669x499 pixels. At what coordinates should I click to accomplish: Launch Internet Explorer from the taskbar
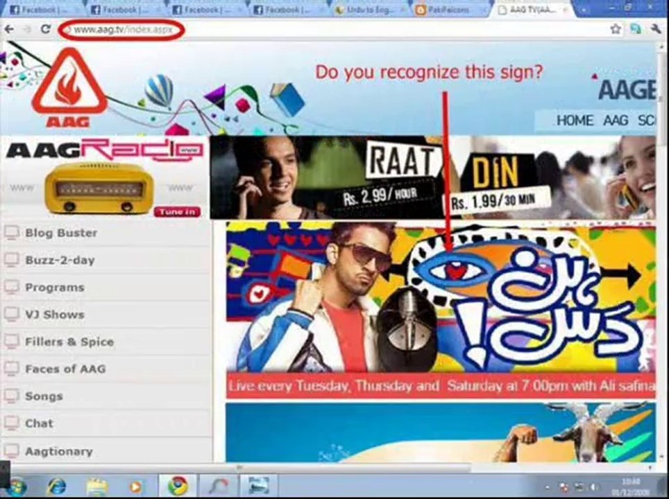pyautogui.click(x=57, y=487)
